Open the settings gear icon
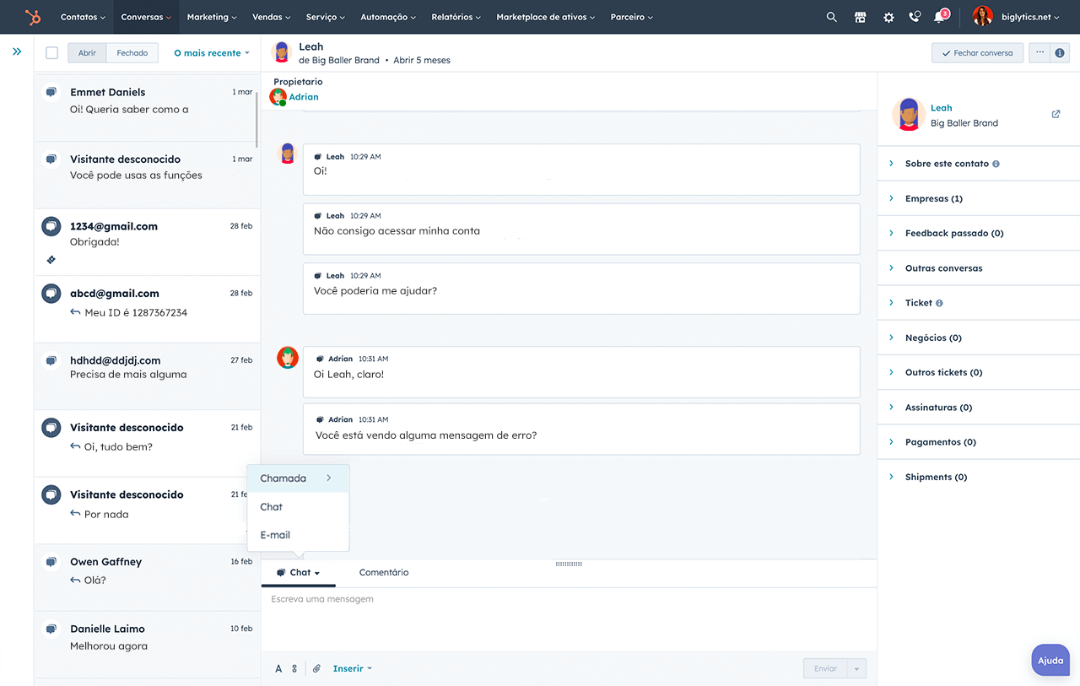The height and width of the screenshot is (686, 1080). tap(888, 17)
